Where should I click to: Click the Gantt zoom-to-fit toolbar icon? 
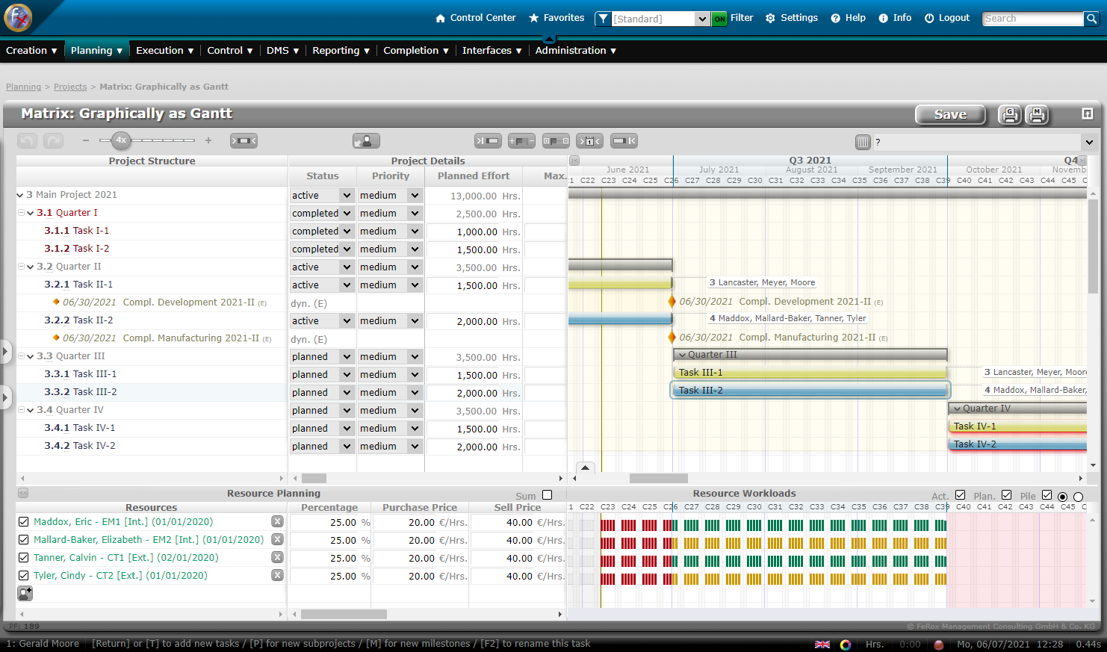tap(244, 140)
